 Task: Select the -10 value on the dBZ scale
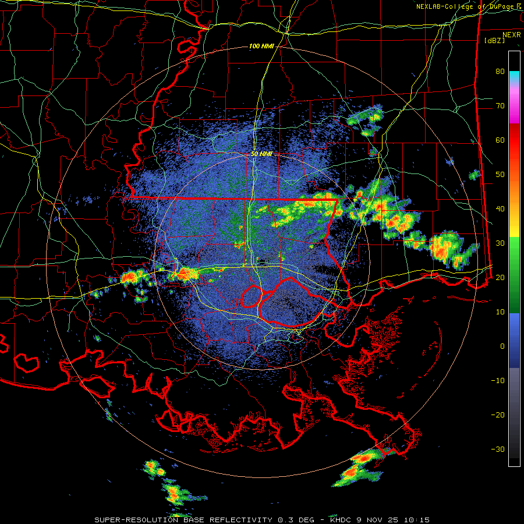(x=498, y=381)
